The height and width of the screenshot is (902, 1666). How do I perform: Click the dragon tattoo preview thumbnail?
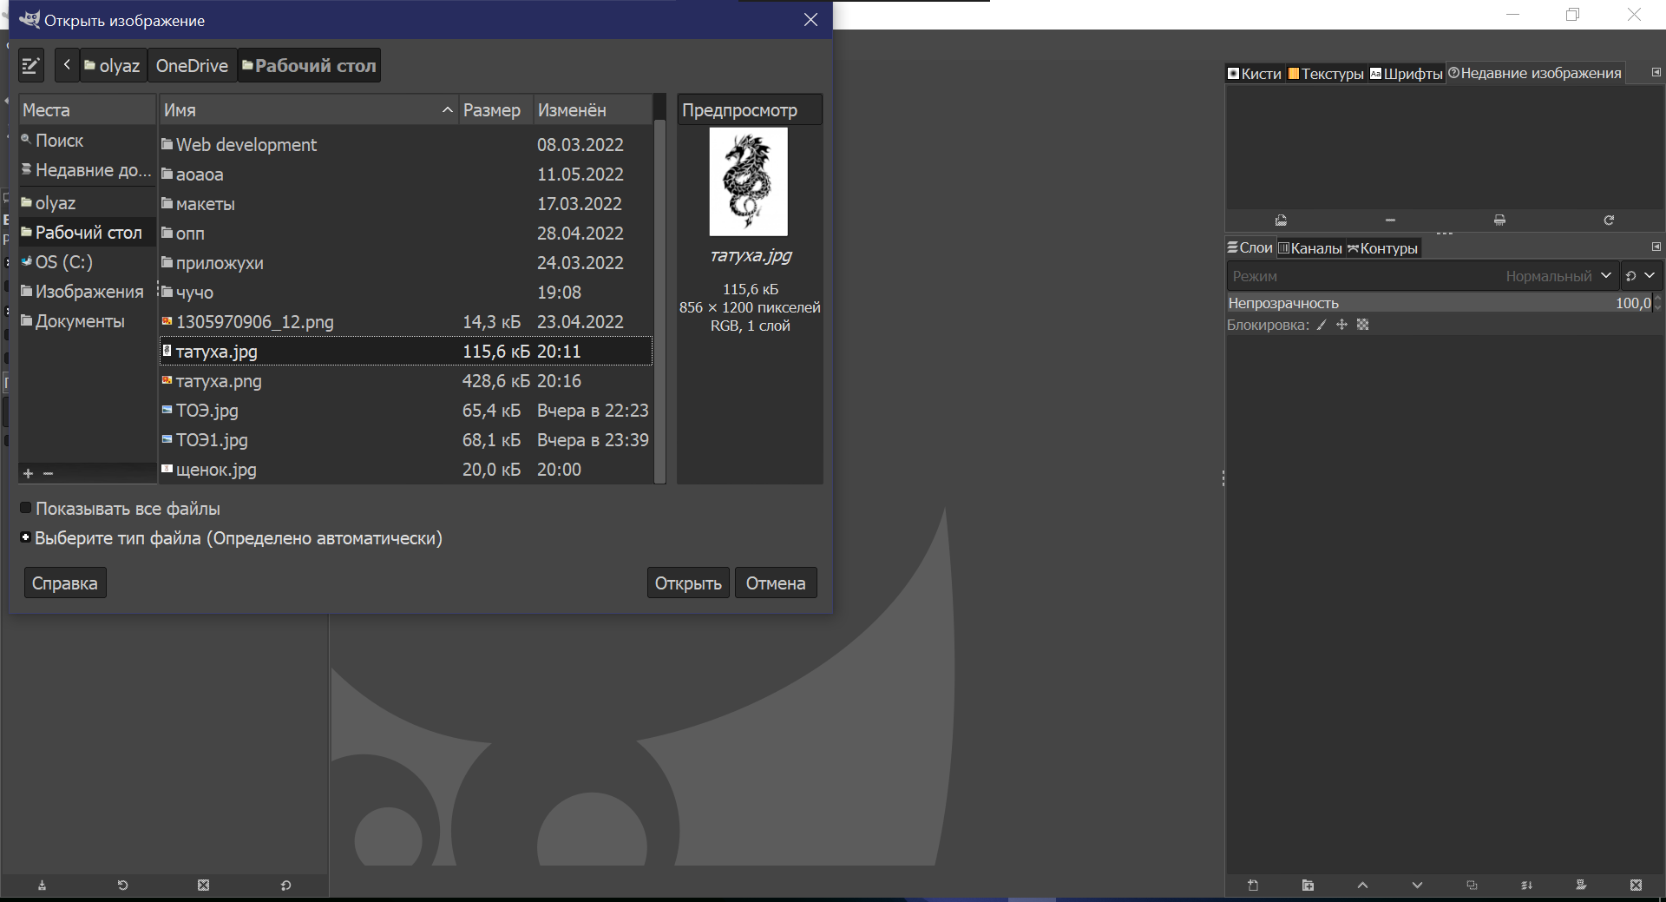tap(748, 181)
